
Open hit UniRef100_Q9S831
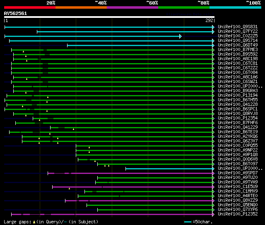(x=238, y=27)
